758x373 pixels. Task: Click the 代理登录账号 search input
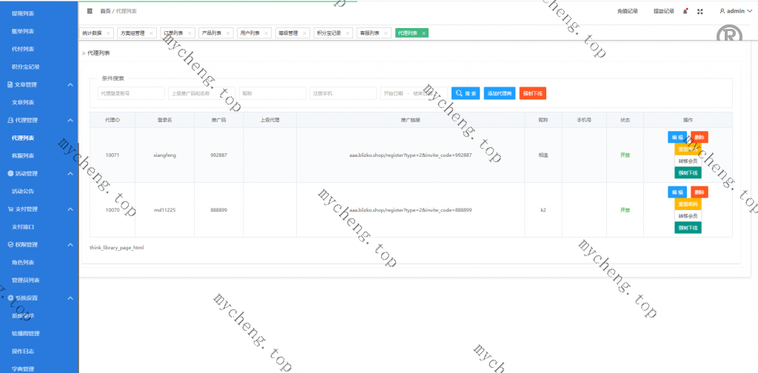[x=130, y=93]
